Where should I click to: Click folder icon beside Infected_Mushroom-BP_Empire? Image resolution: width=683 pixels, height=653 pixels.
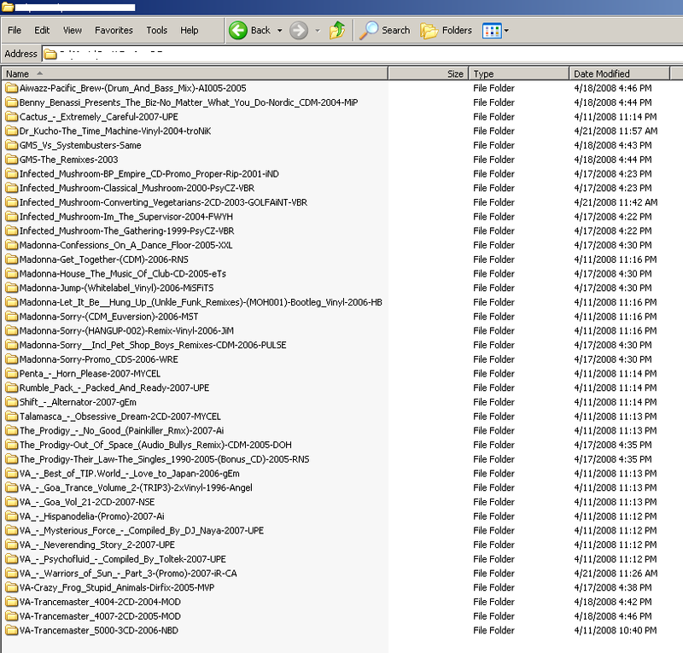[11, 174]
